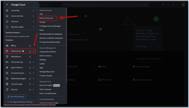Expand the IAM & Admin submenu chevron
Screen dimensions: 189x108
(33, 51)
